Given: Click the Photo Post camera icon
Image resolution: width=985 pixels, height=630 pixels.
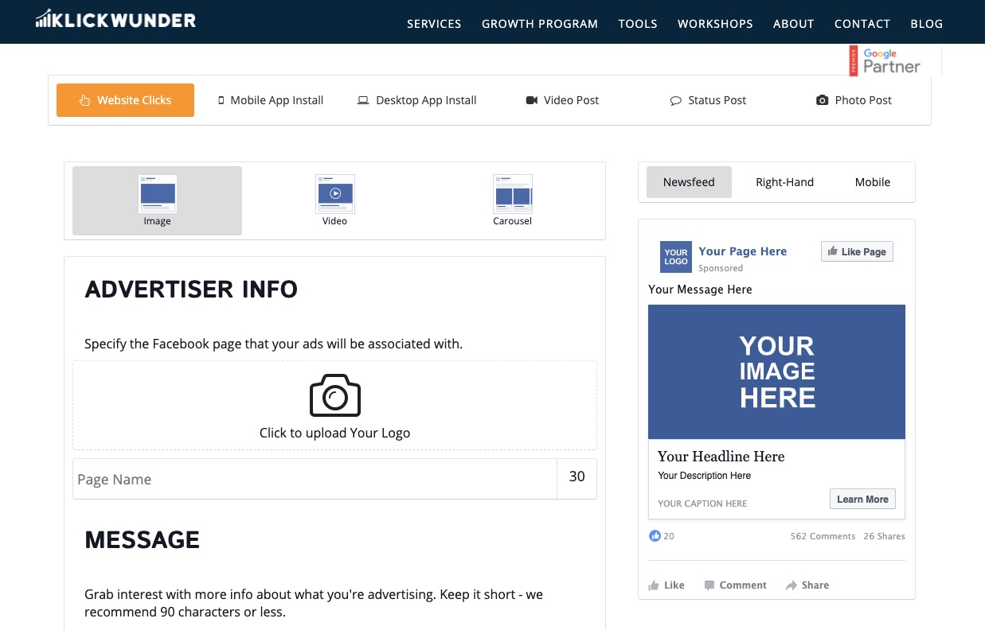Looking at the screenshot, I should [x=822, y=99].
